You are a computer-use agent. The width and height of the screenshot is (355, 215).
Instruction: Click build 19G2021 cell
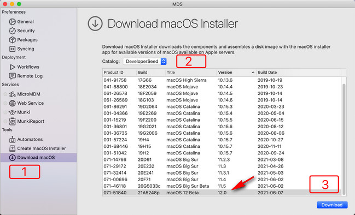tap(147, 127)
